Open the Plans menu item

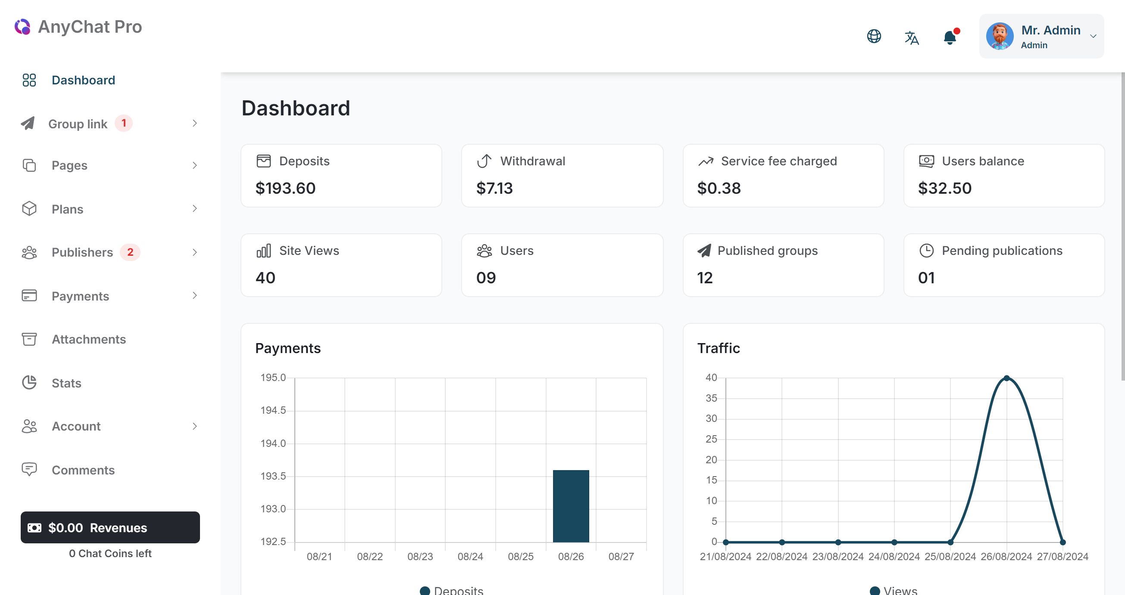pos(67,209)
